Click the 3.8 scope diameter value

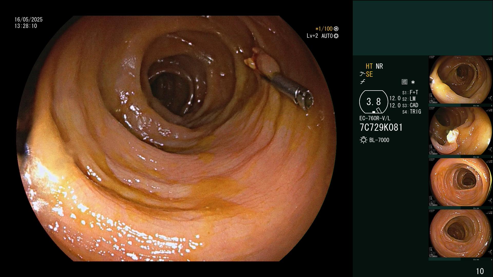374,102
